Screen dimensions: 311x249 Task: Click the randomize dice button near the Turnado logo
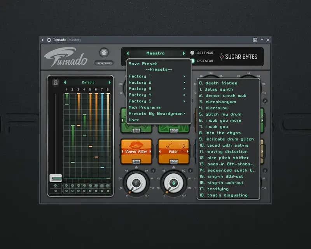[104, 53]
